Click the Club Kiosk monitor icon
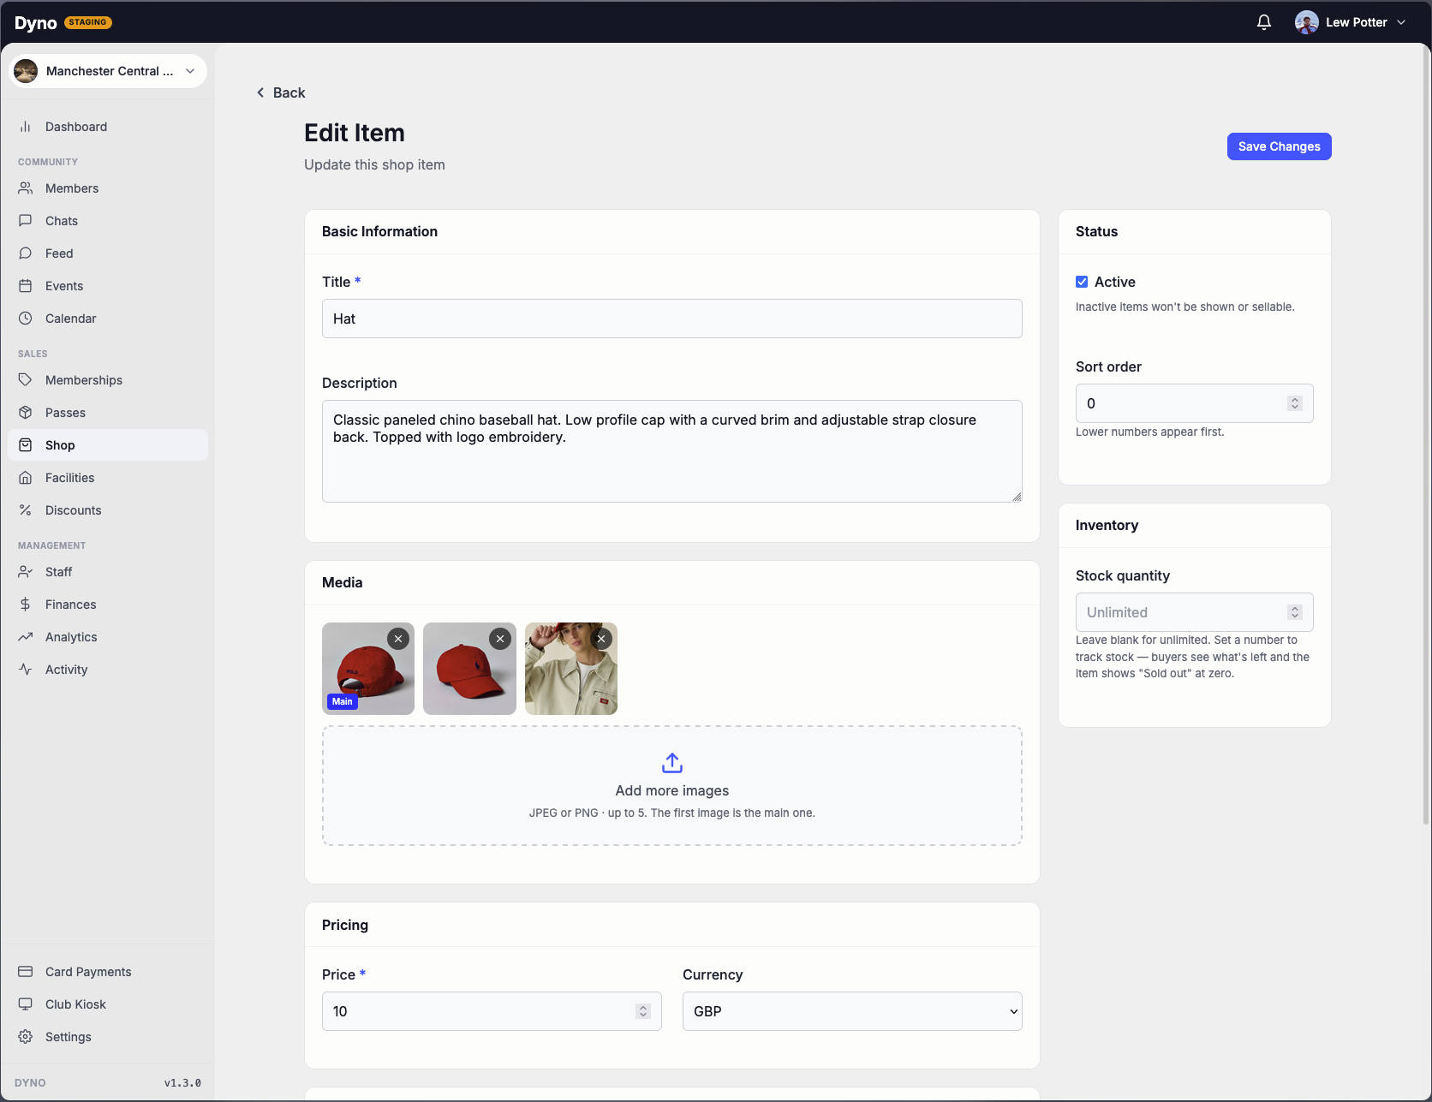The width and height of the screenshot is (1432, 1102). [26, 1004]
